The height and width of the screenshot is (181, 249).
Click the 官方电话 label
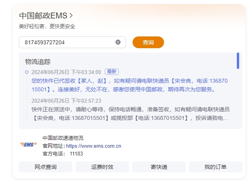tap(54, 154)
